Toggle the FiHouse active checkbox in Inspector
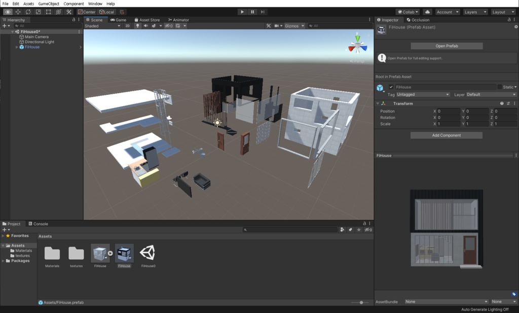 pos(391,87)
